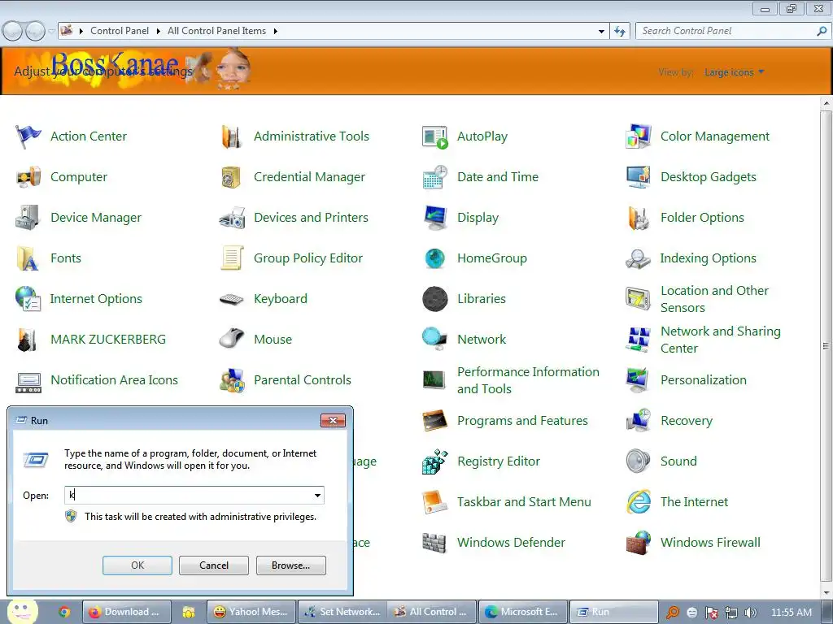The width and height of the screenshot is (833, 624).
Task: Open the Indexing Options magnifier icon
Action: (638, 258)
